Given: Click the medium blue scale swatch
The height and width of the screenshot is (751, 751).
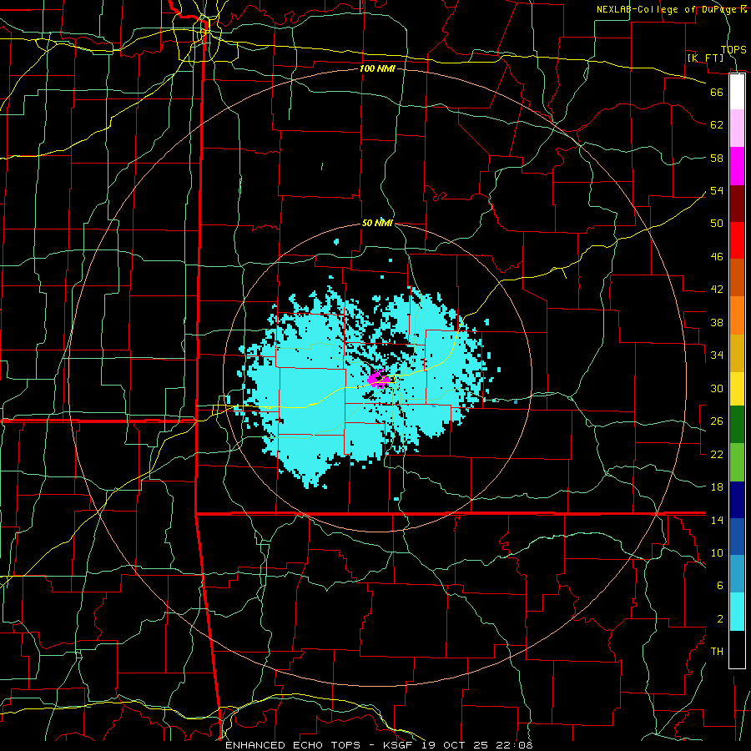Looking at the screenshot, I should [x=737, y=537].
